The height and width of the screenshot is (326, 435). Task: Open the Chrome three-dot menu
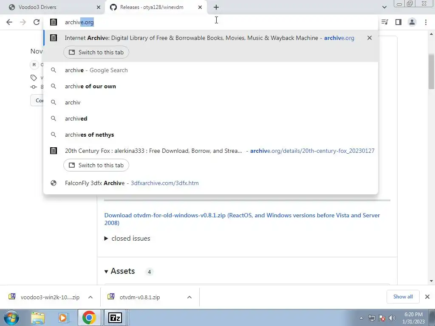[x=426, y=22]
